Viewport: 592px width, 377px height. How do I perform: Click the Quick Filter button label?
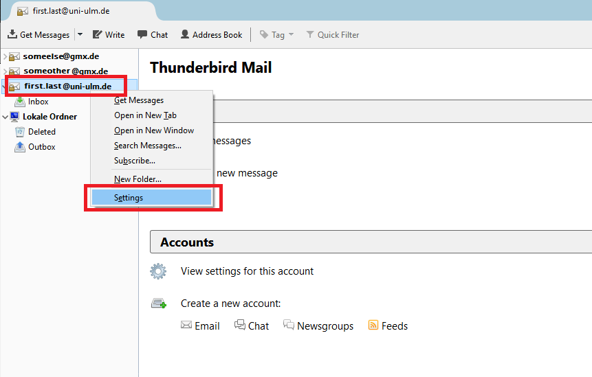click(x=338, y=35)
